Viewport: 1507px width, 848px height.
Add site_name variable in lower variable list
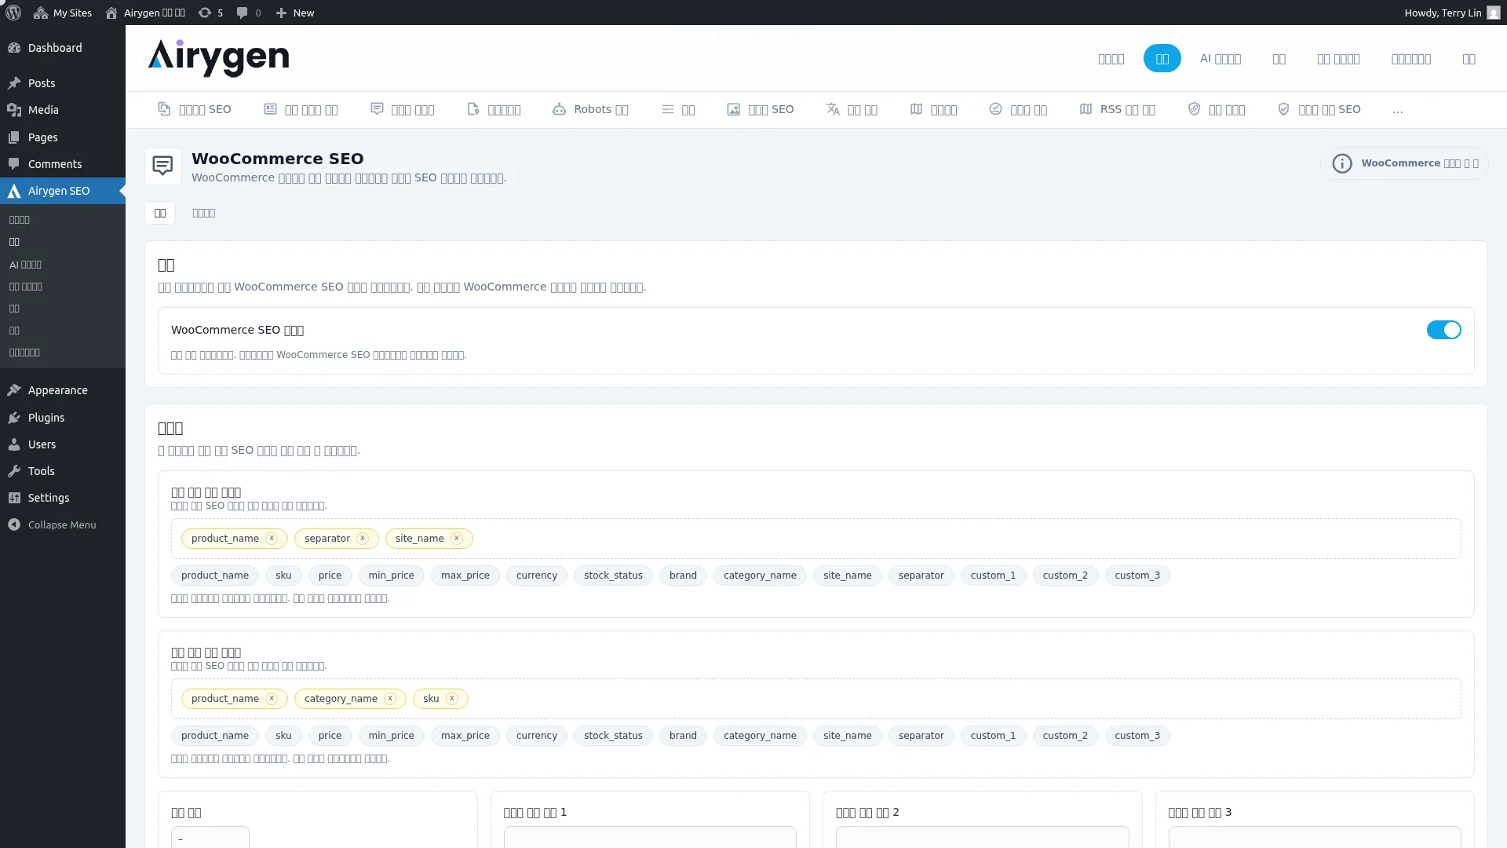848,736
